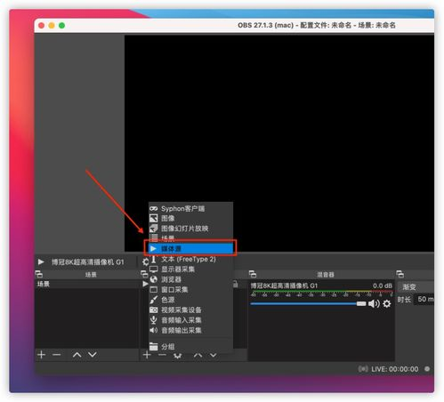444x402 pixels.
Task: Add a 文本 (FreeType 2) text source
Action: (x=190, y=259)
